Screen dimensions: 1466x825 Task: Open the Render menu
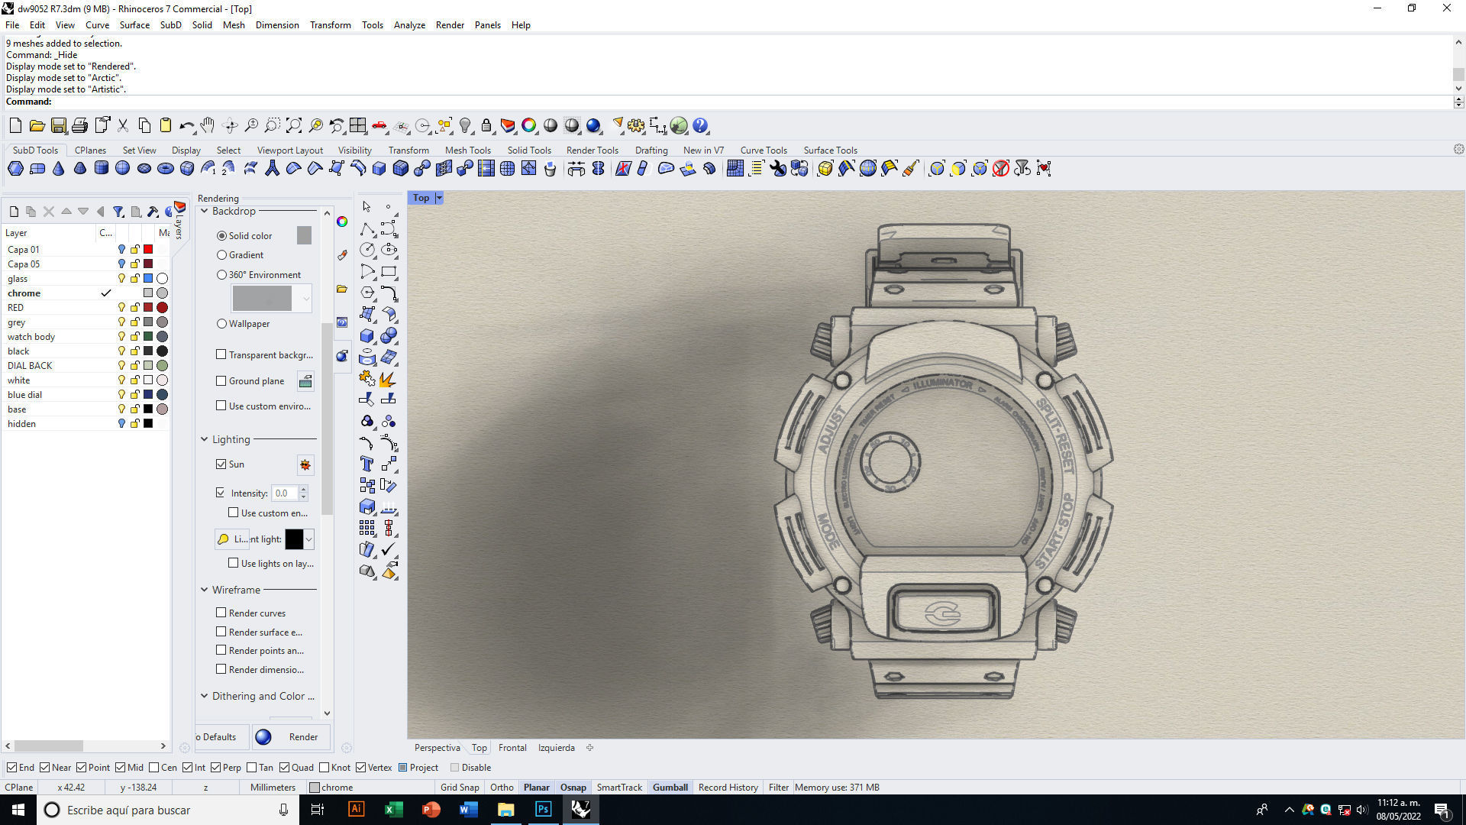click(x=450, y=25)
